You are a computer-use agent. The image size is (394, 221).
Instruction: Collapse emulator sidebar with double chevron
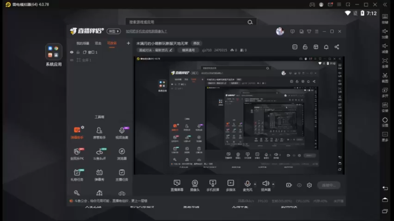point(385,4)
